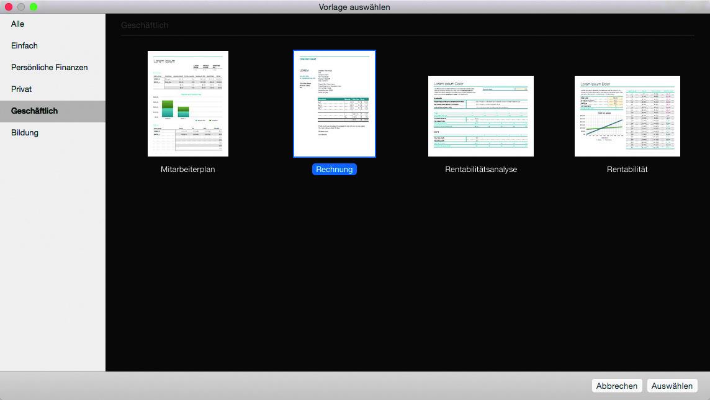Image resolution: width=710 pixels, height=400 pixels.
Task: Select the Alle category in sidebar
Action: click(x=53, y=24)
